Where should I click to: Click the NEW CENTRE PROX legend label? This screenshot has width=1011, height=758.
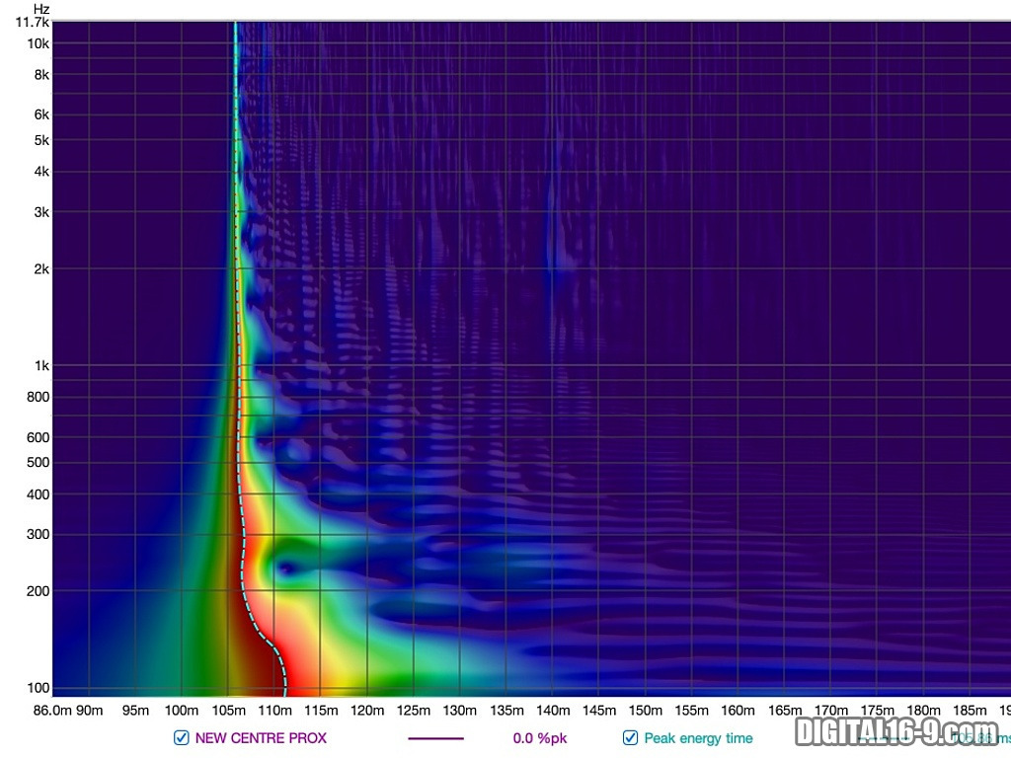(261, 738)
